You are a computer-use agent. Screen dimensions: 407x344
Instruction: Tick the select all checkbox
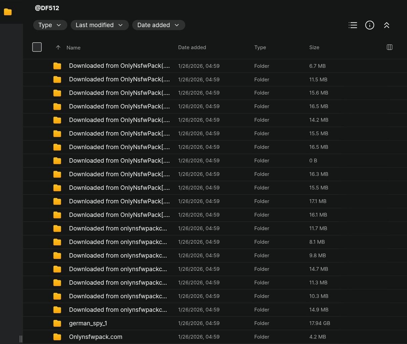point(37,47)
